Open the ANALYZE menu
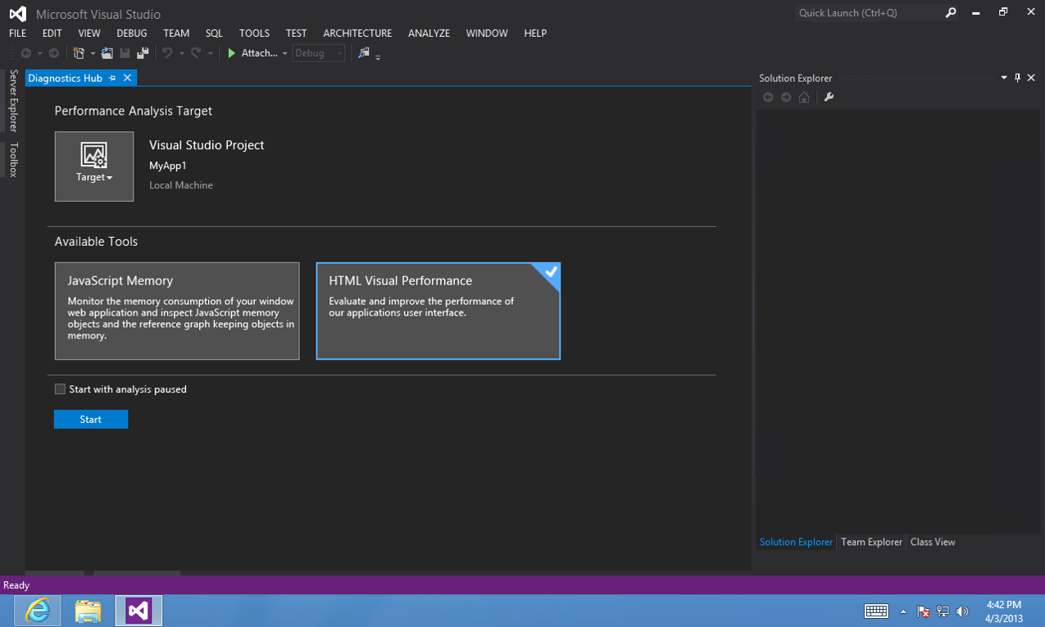Screen dimensions: 1045x627 point(429,34)
